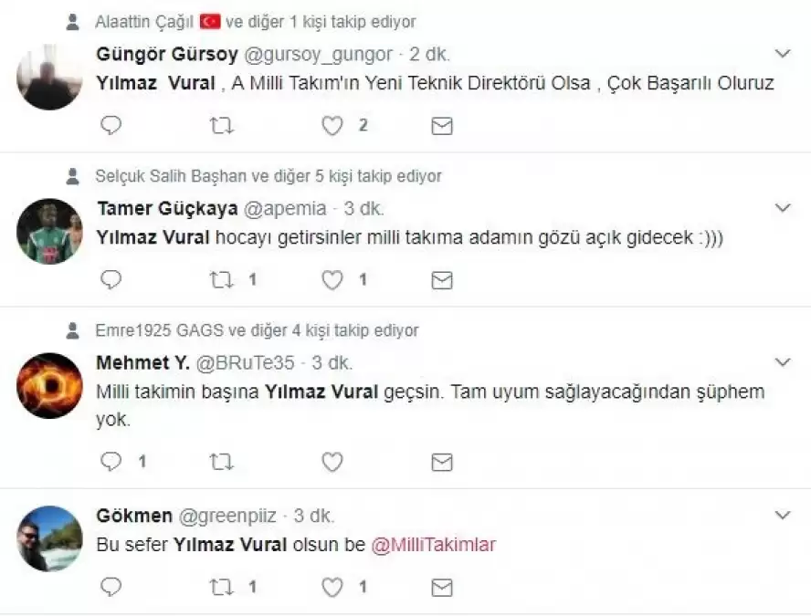Reply to Güngör Gürsoy's tweet
This screenshot has height=616, width=811.
111,125
